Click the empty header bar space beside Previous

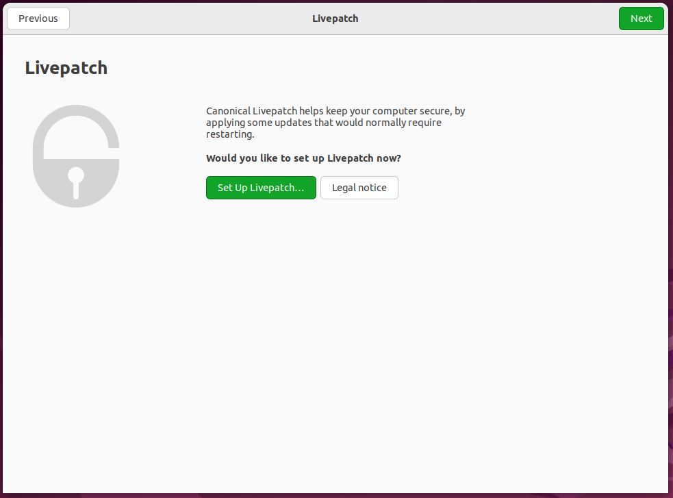tap(189, 18)
